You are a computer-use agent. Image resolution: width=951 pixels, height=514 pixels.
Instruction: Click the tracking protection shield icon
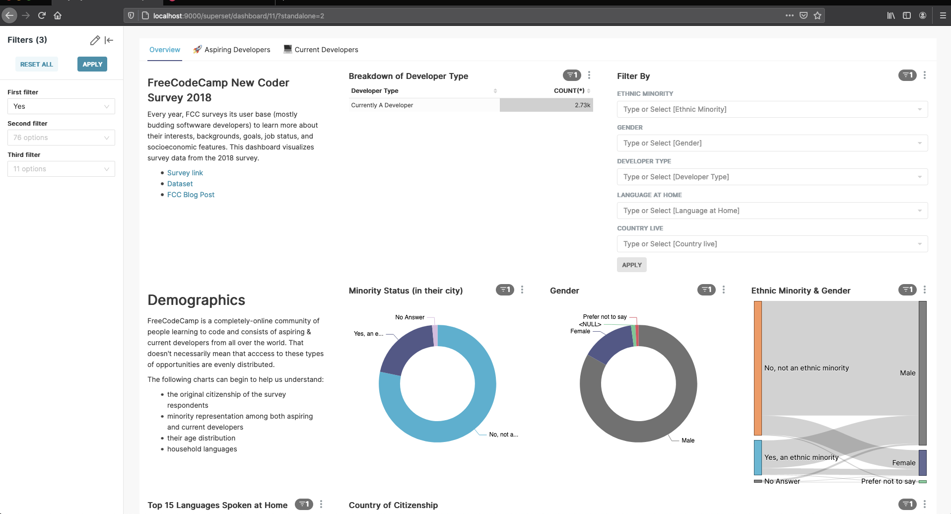coord(131,15)
